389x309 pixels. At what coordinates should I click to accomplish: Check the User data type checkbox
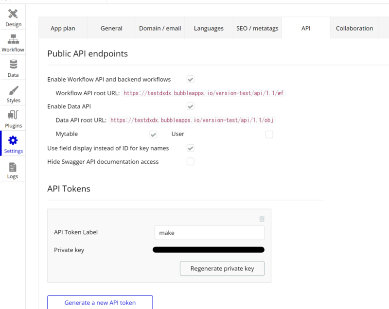(x=269, y=134)
